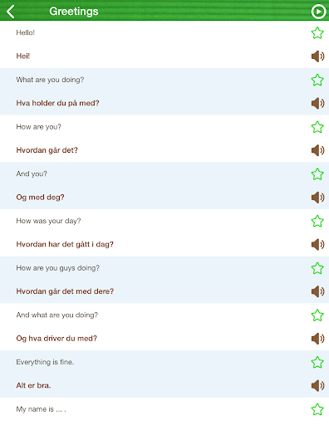
Task: Go back using the header arrow
Action: [x=11, y=12]
